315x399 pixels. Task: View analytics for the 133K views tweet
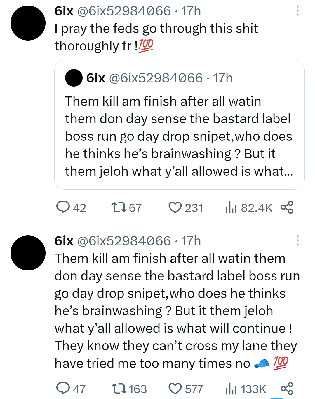pos(231,389)
